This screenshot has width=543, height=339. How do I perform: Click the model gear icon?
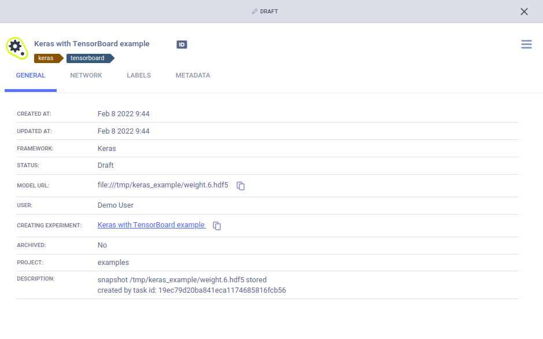coord(16,48)
